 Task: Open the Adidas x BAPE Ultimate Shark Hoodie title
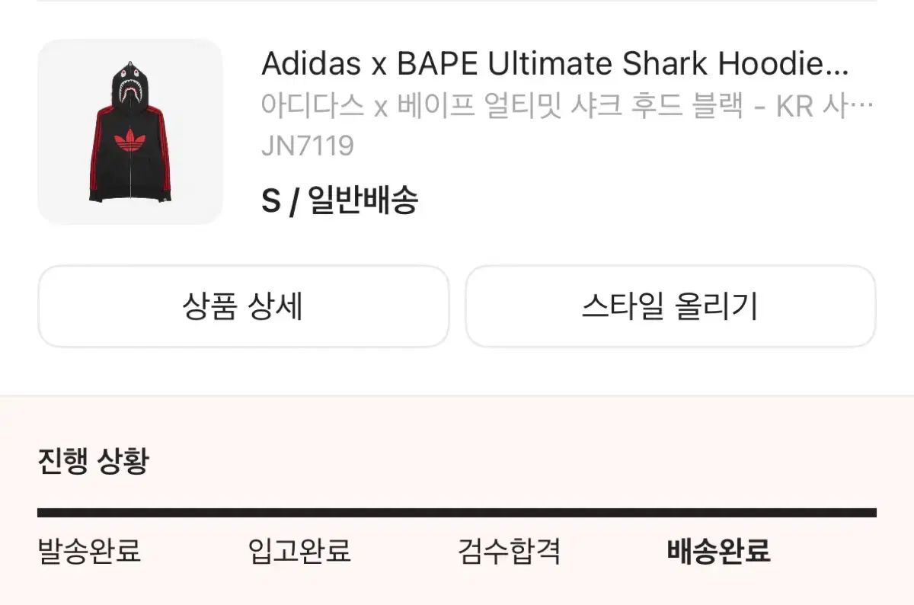point(554,64)
